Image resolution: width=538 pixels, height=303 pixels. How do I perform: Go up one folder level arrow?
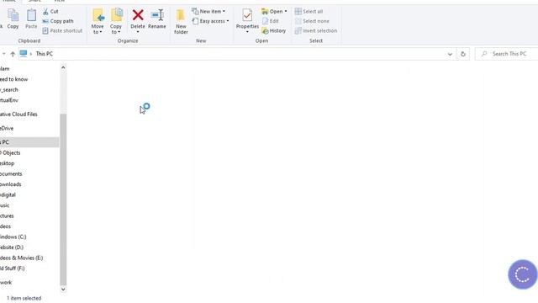coord(13,54)
